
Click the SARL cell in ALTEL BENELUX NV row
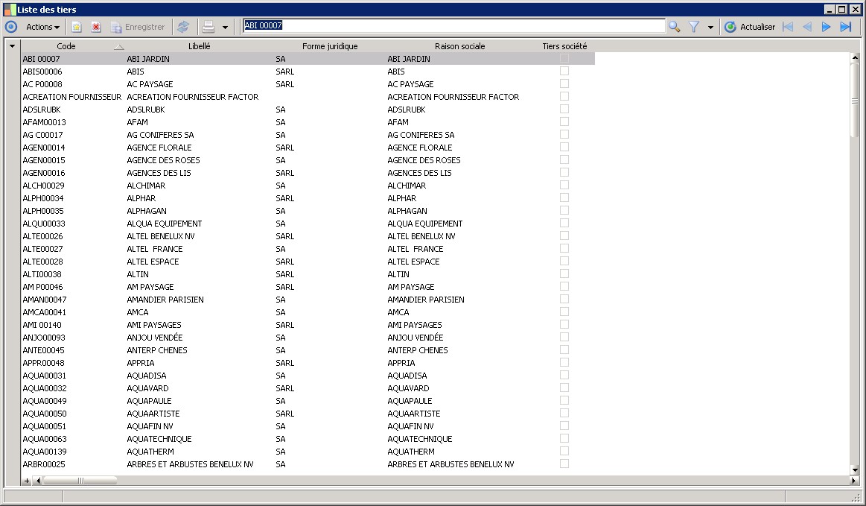(285, 236)
